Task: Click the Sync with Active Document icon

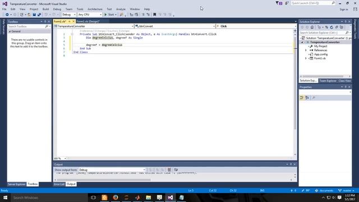Action: (326, 27)
